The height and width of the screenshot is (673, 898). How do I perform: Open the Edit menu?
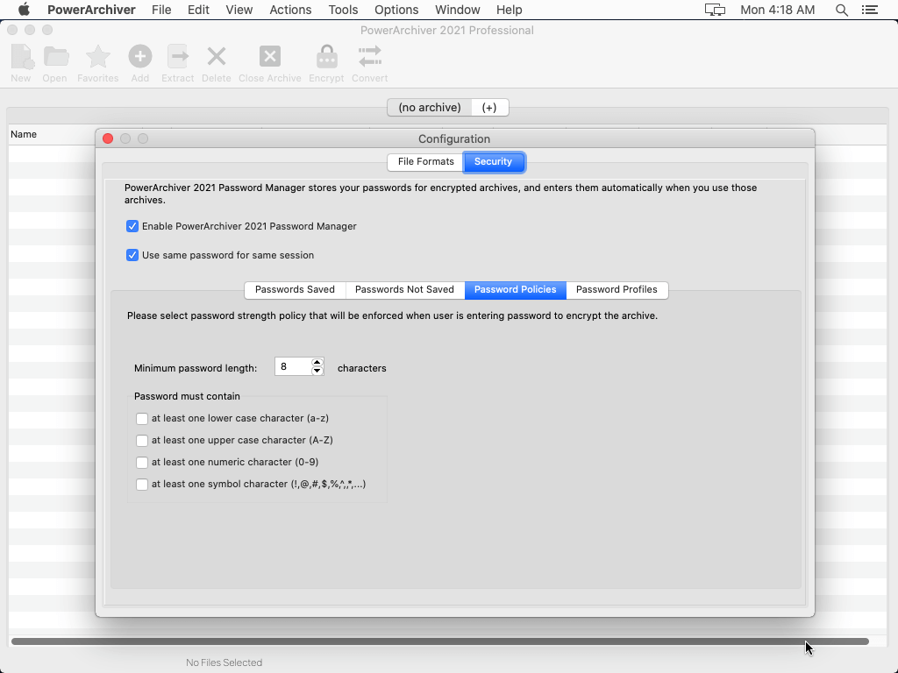tap(198, 10)
